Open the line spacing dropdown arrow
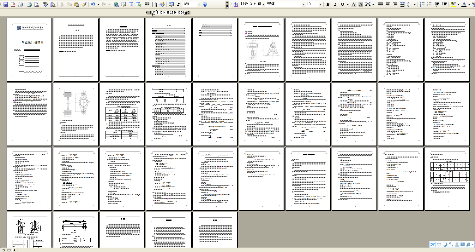The width and height of the screenshot is (475, 252). (x=415, y=4)
